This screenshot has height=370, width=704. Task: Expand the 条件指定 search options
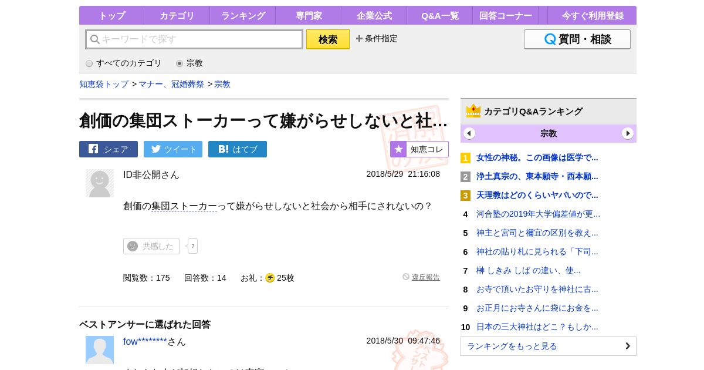[377, 39]
